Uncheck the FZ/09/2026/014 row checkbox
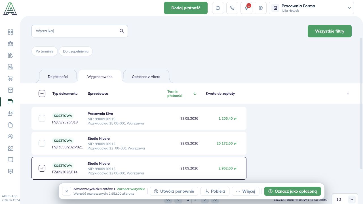363x204 pixels. pyautogui.click(x=42, y=168)
